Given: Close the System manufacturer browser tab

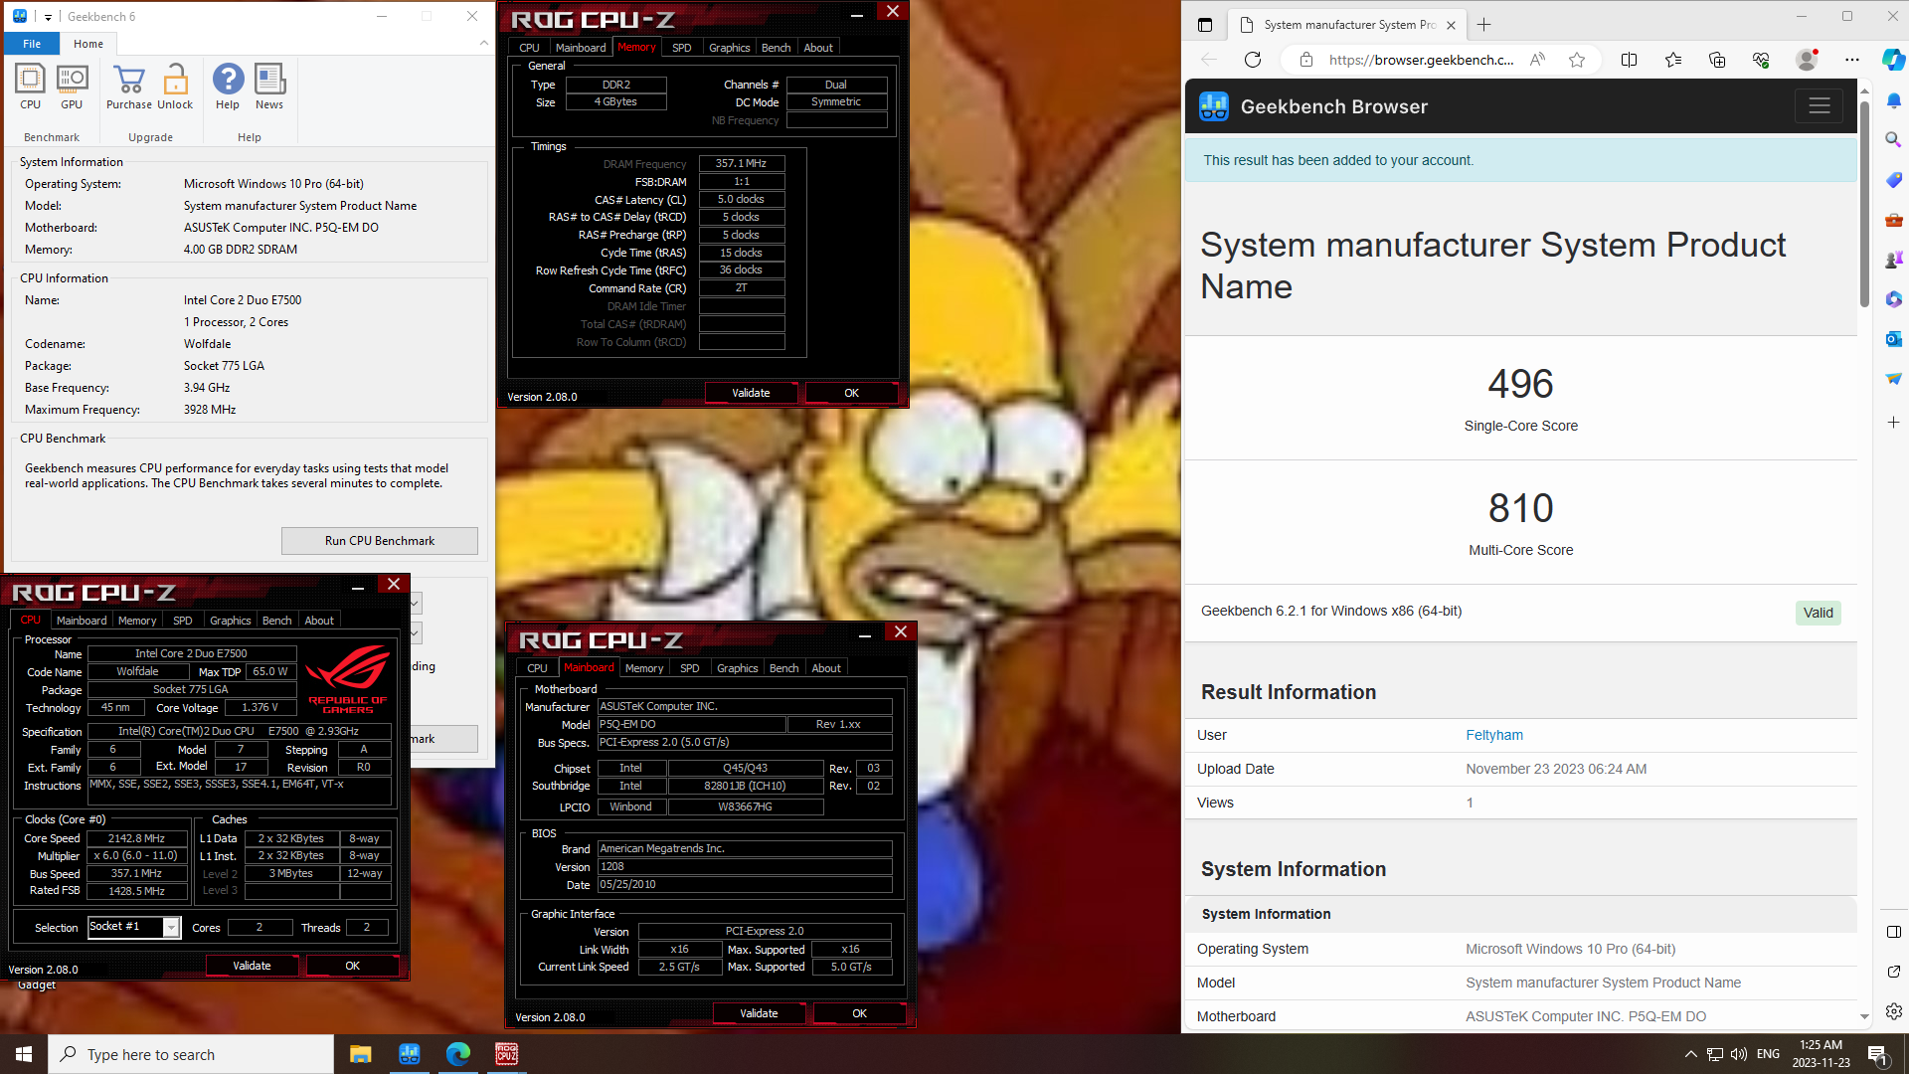Looking at the screenshot, I should pyautogui.click(x=1451, y=25).
